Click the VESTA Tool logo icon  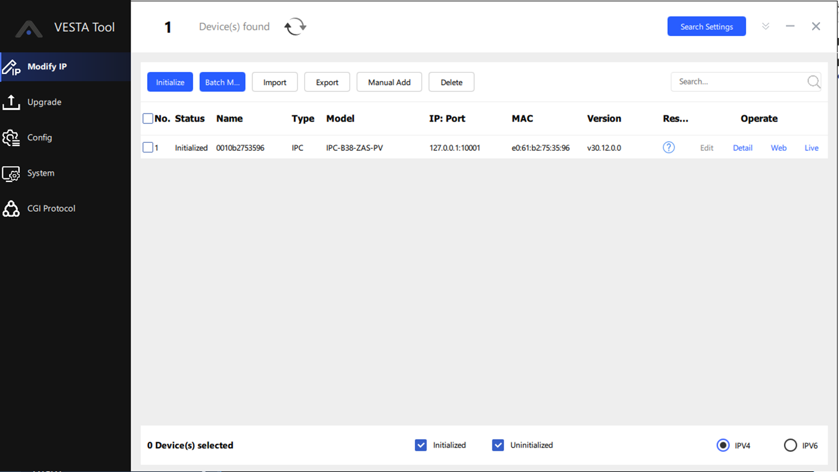click(29, 28)
